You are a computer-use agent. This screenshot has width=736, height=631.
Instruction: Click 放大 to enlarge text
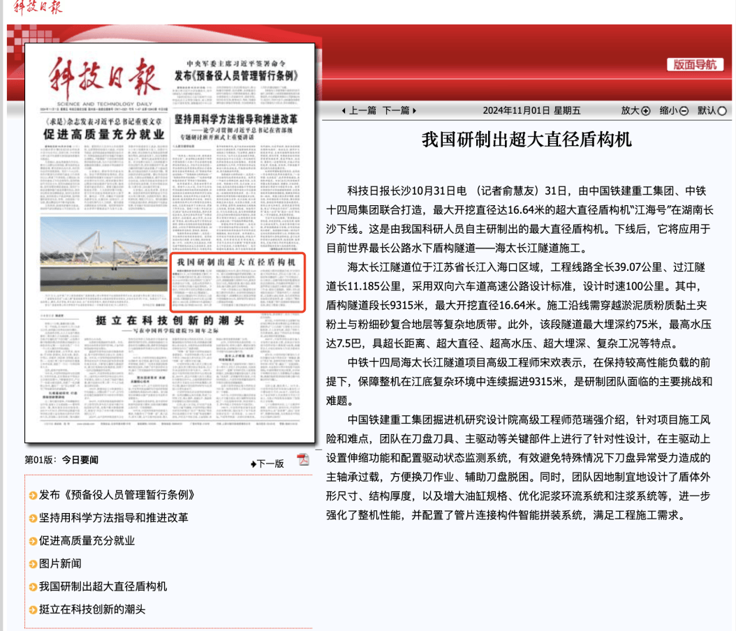pyautogui.click(x=631, y=111)
